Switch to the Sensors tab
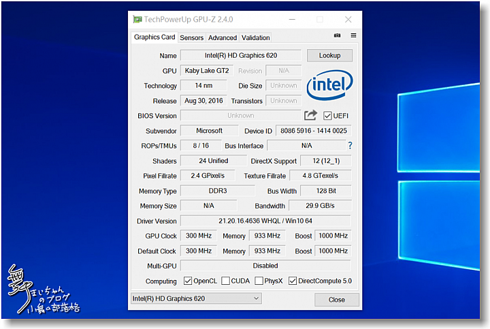This screenshot has height=329, width=490. 191,38
